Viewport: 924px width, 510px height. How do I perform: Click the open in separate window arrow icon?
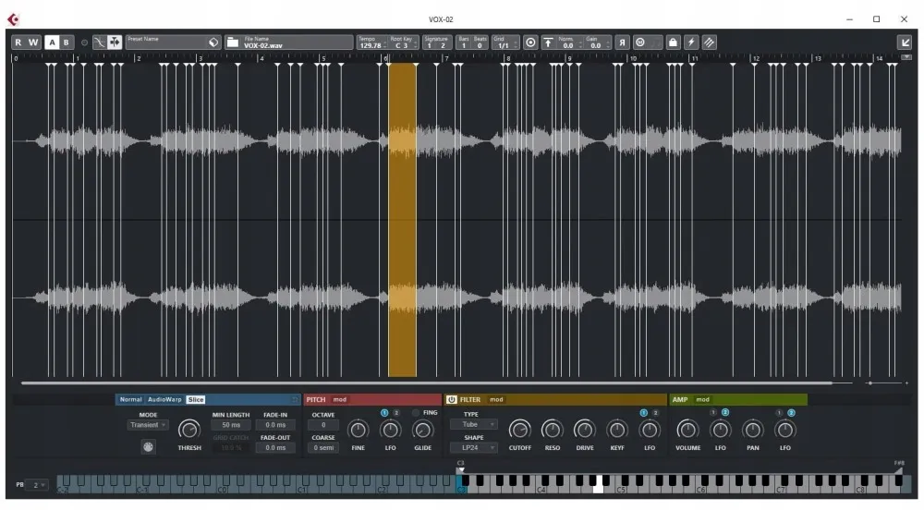[x=905, y=42]
